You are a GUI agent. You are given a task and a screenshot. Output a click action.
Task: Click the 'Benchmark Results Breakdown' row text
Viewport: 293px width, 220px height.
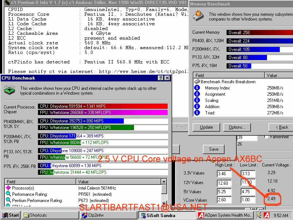click(x=228, y=82)
